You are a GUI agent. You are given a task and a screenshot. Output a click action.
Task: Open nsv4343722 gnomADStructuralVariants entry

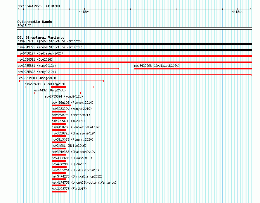click(50, 47)
